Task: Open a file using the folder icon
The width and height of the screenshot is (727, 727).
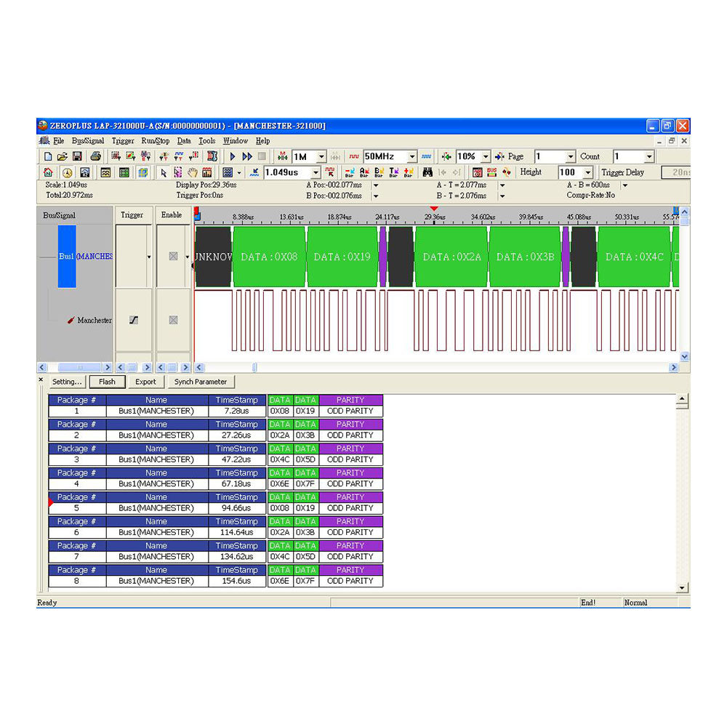Action: 63,157
